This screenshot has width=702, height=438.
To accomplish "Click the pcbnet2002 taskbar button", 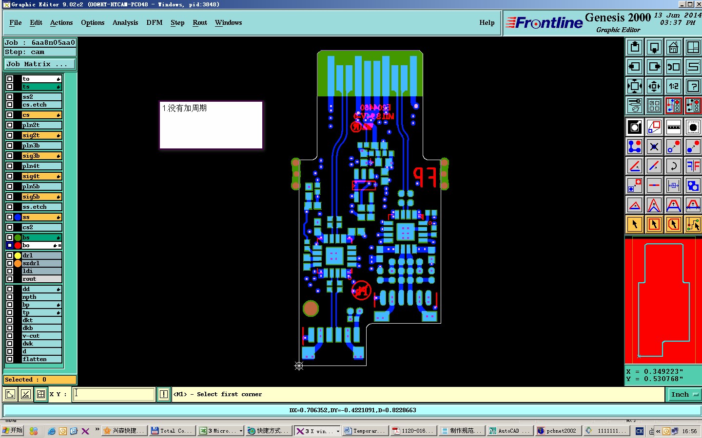I will [558, 431].
